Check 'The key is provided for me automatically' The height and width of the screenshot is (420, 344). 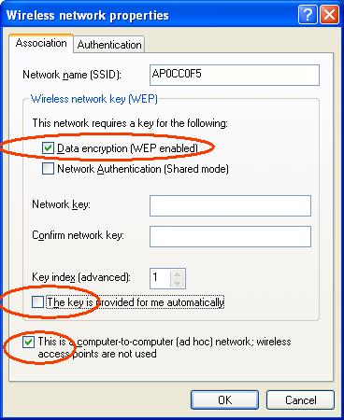click(x=37, y=301)
